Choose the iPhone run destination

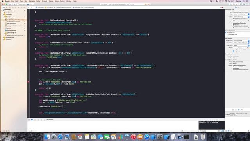point(30,4)
